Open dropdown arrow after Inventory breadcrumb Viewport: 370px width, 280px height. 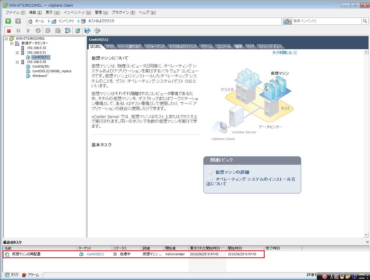[x=79, y=21]
